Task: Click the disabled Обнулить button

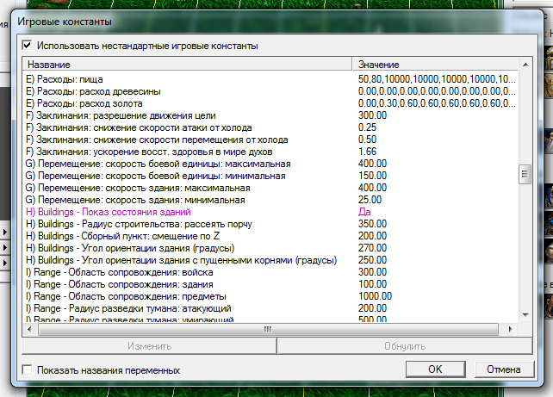Action: click(405, 346)
